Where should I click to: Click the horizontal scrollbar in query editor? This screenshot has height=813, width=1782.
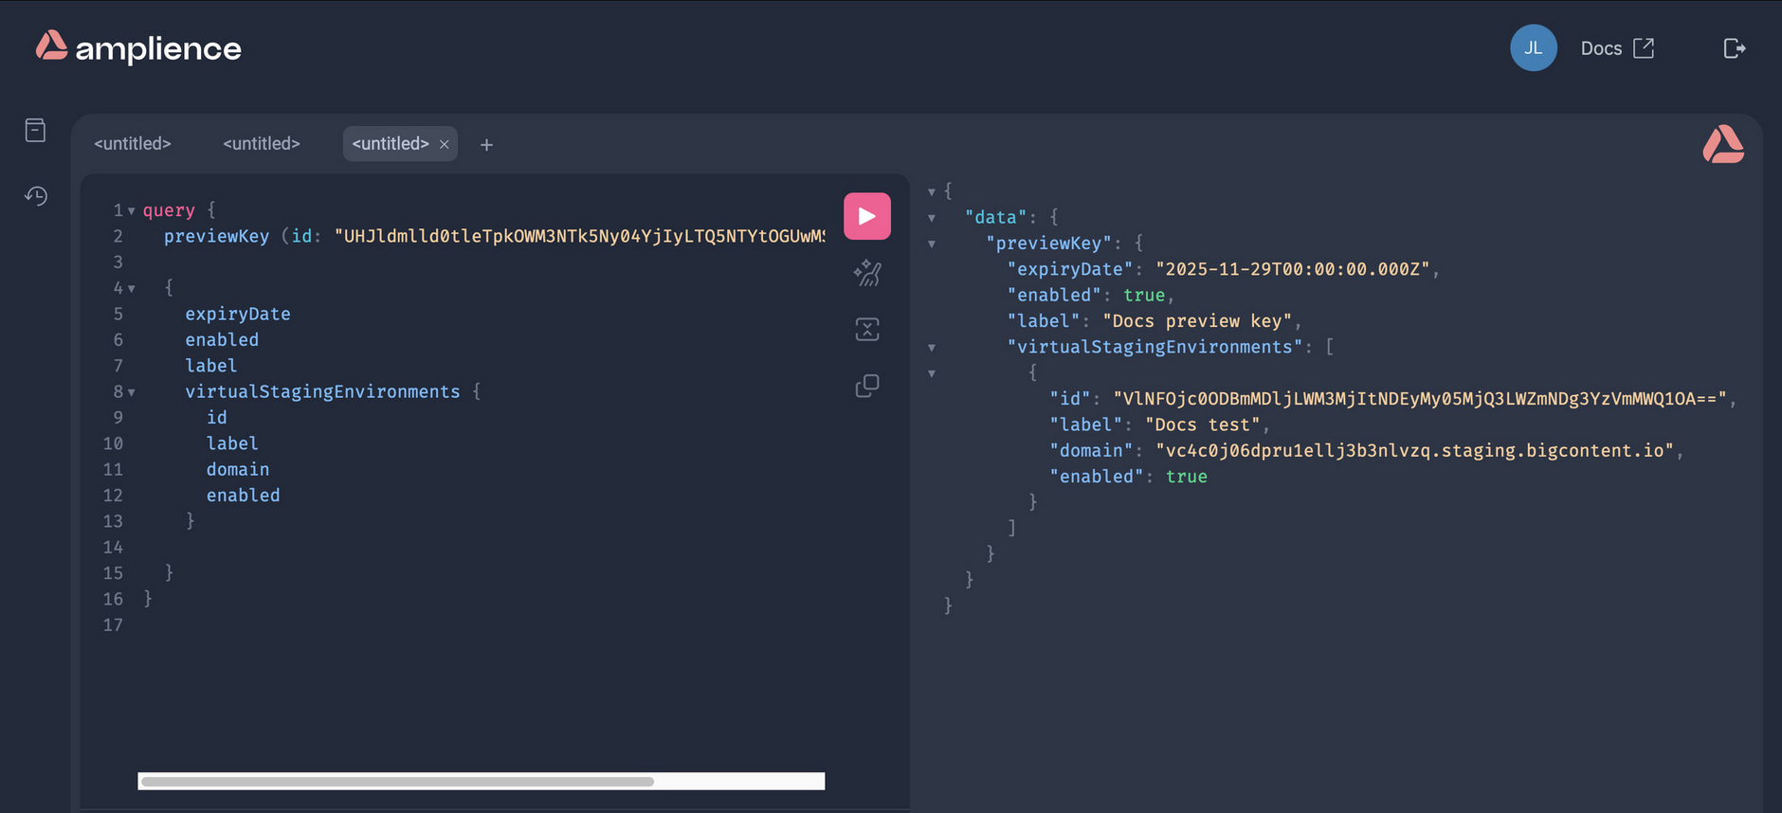pyautogui.click(x=398, y=782)
